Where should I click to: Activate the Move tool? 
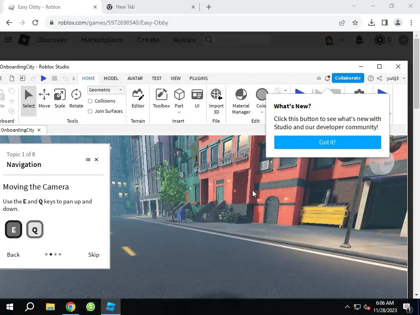coord(44,98)
